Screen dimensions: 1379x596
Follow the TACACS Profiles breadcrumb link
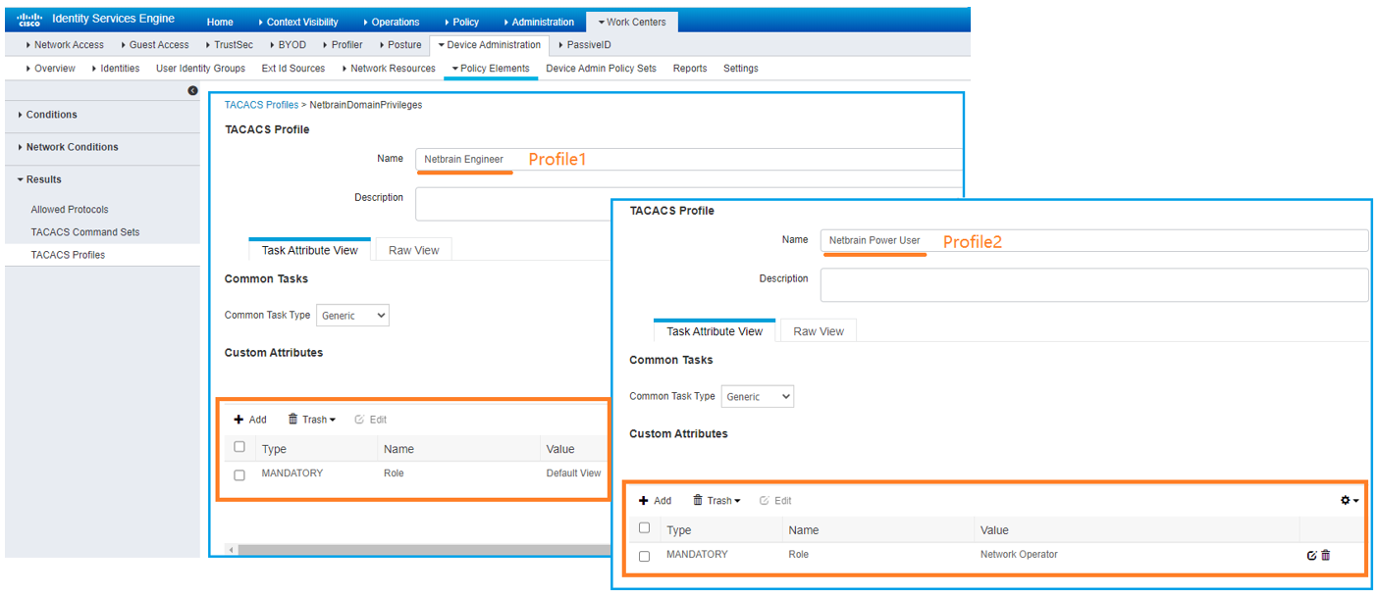[260, 104]
